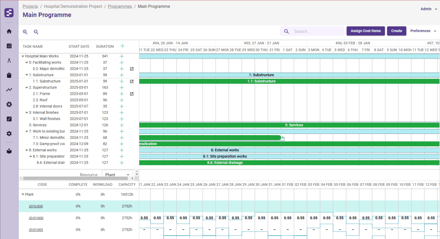
Task: Open external link icon for 1.1: Substructure row
Action: tap(132, 81)
